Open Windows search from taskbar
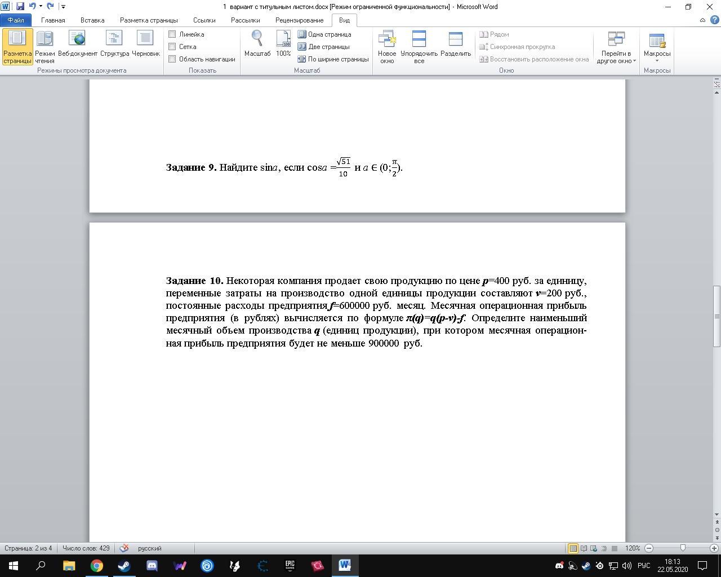Image resolution: width=721 pixels, height=577 pixels. coord(41,565)
